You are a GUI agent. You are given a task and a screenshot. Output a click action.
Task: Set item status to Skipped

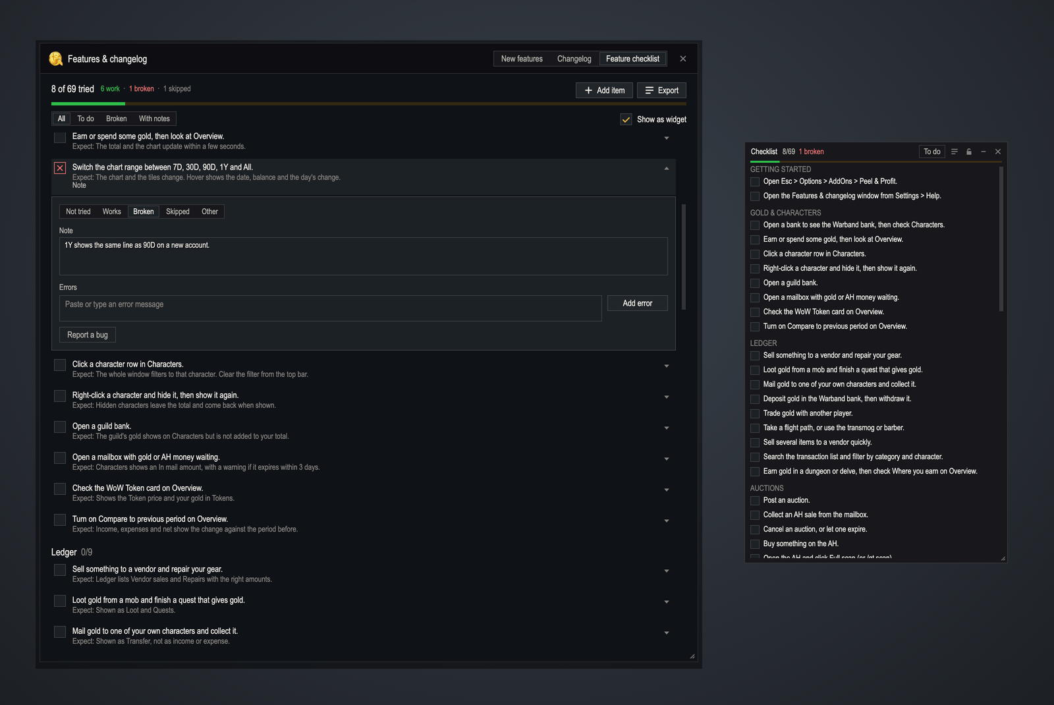(177, 211)
